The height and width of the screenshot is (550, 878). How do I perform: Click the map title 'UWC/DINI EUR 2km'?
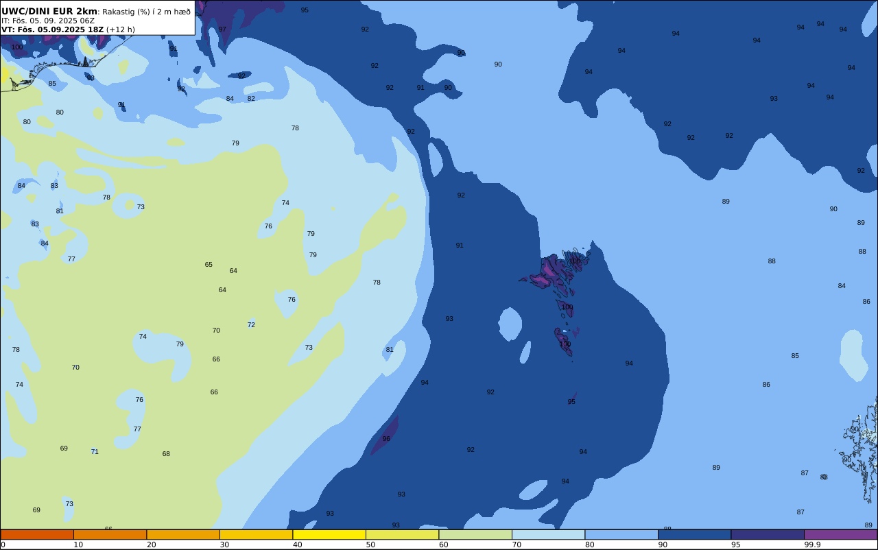(x=49, y=11)
